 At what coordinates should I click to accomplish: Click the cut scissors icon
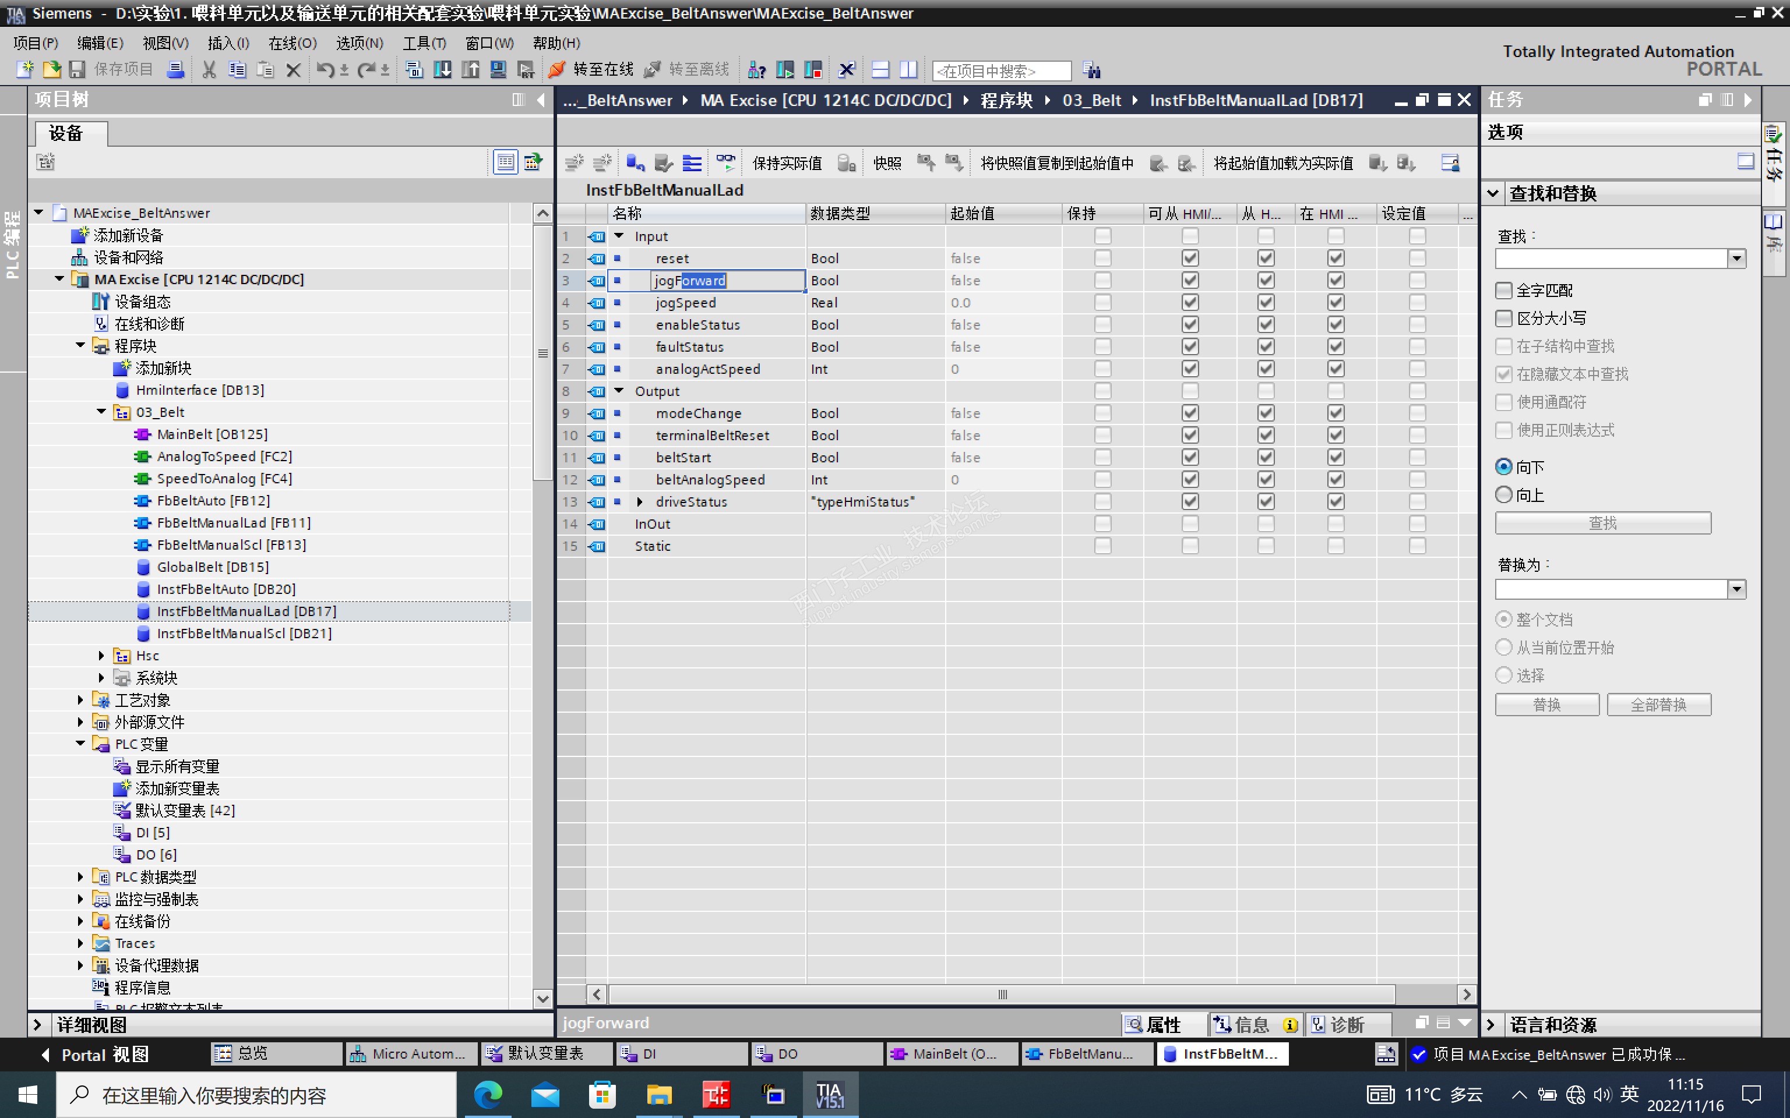pos(209,69)
